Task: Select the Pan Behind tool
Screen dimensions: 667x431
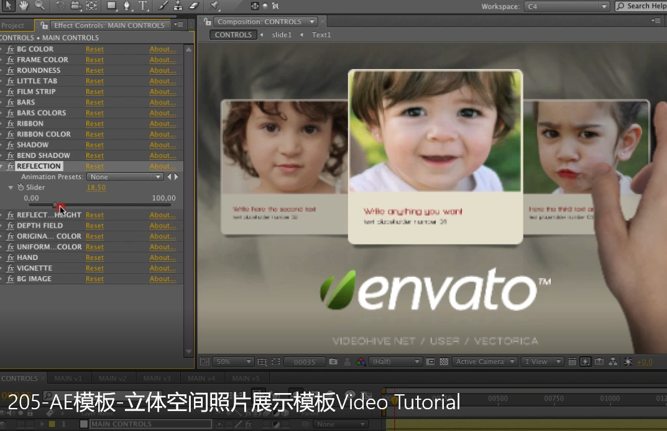Action: [91, 6]
